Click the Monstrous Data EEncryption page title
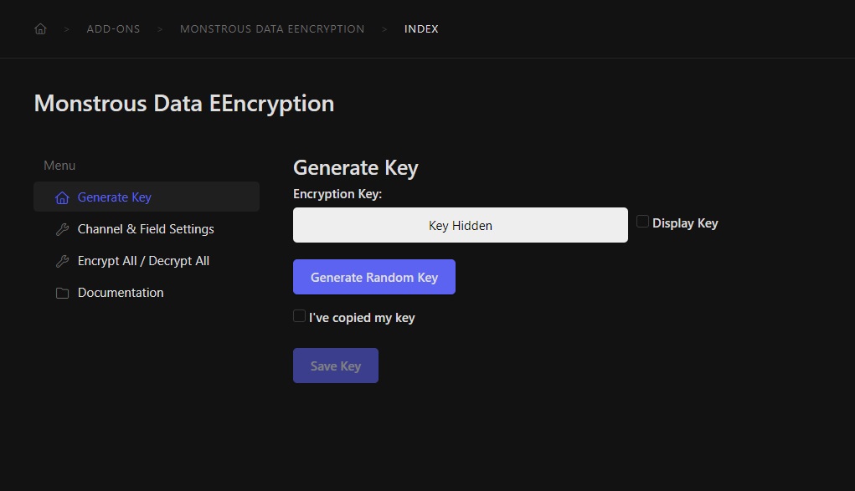Image resolution: width=855 pixels, height=491 pixels. click(183, 103)
